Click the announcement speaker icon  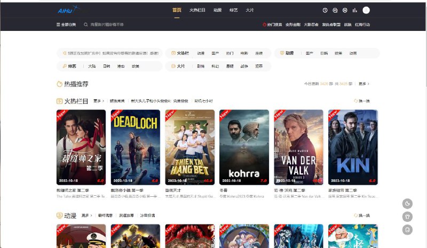click(65, 53)
